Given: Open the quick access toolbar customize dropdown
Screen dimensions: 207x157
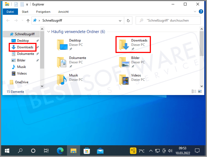Looking at the screenshot, I should click(x=27, y=4).
